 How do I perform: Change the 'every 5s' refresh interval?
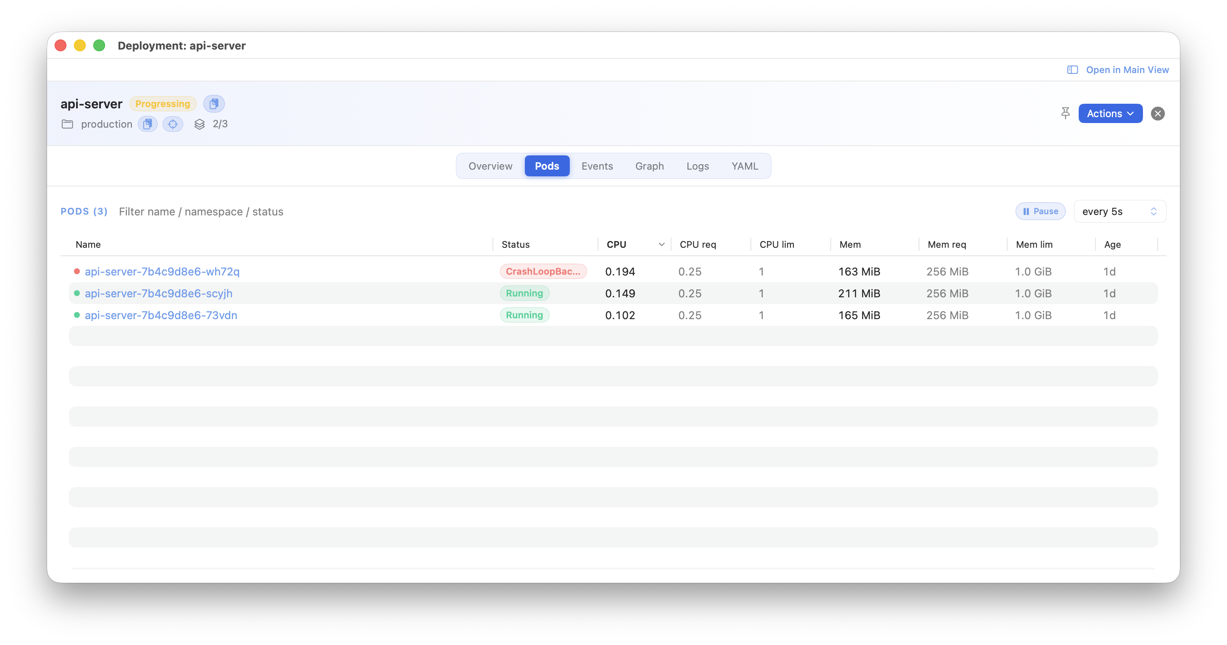(x=1119, y=211)
